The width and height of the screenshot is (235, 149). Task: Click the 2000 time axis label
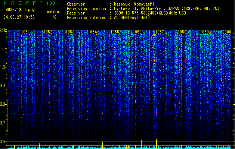(x=227, y=32)
